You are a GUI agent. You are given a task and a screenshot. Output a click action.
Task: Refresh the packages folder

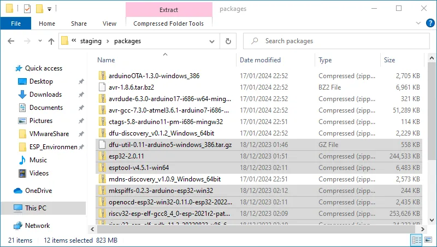coord(228,42)
